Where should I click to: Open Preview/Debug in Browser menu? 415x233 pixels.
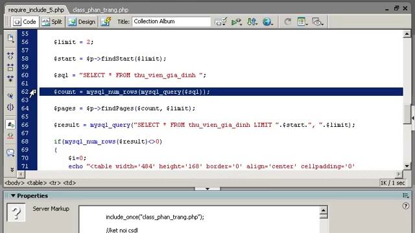coord(236,21)
